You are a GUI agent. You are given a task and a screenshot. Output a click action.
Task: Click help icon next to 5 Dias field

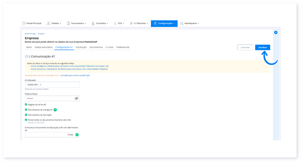pos(77,134)
